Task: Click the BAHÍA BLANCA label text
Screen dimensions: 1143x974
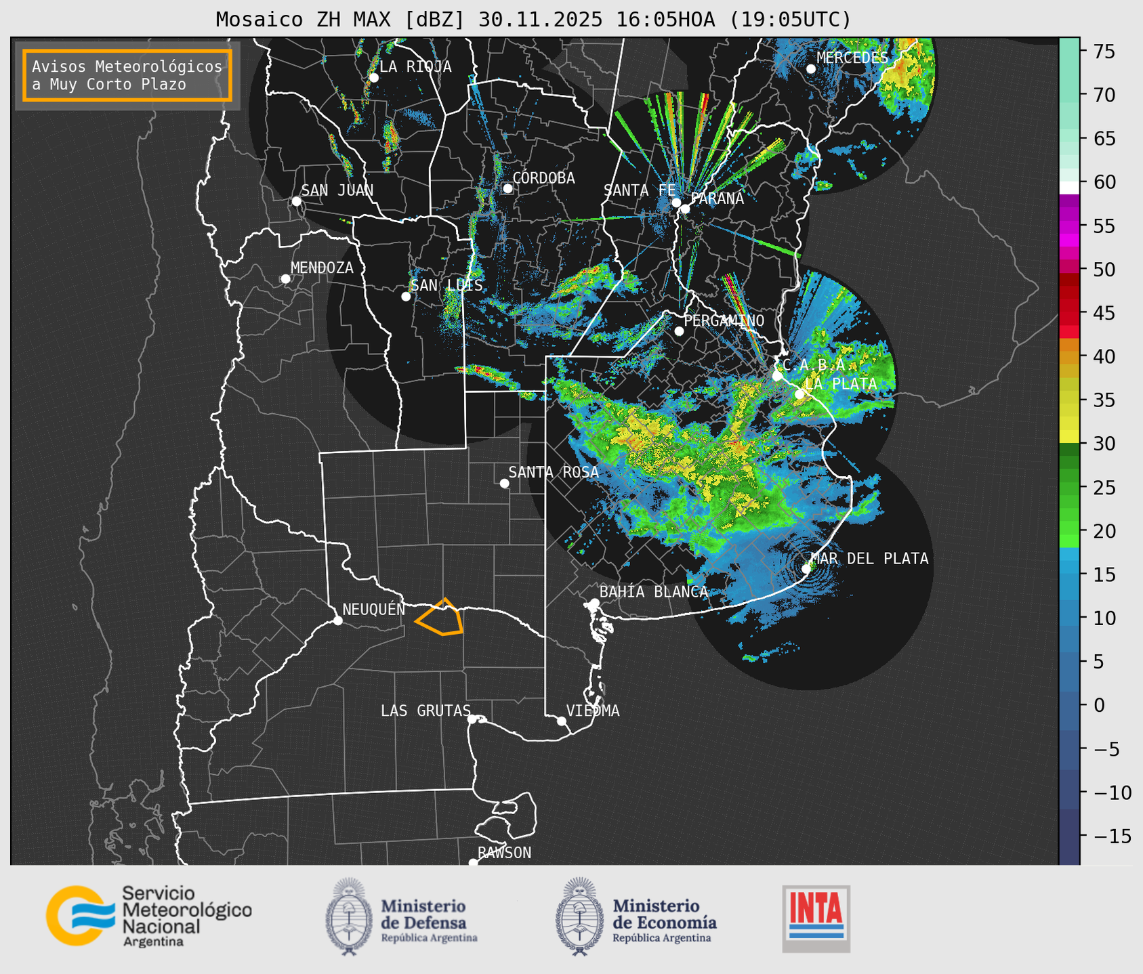Action: coord(654,592)
